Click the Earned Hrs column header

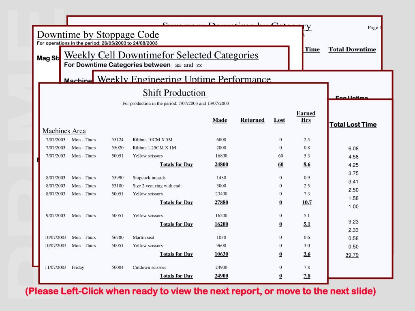[306, 117]
